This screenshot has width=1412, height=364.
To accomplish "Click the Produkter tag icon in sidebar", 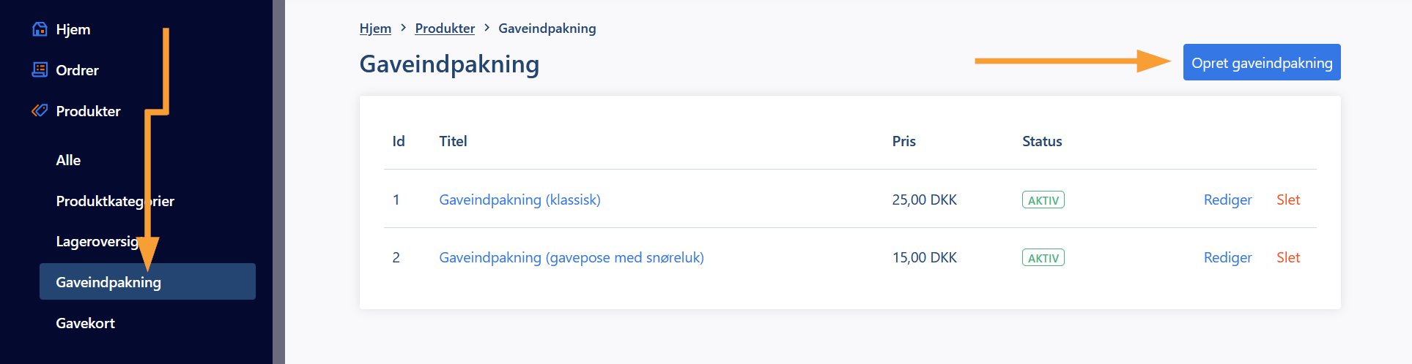I will pyautogui.click(x=40, y=111).
